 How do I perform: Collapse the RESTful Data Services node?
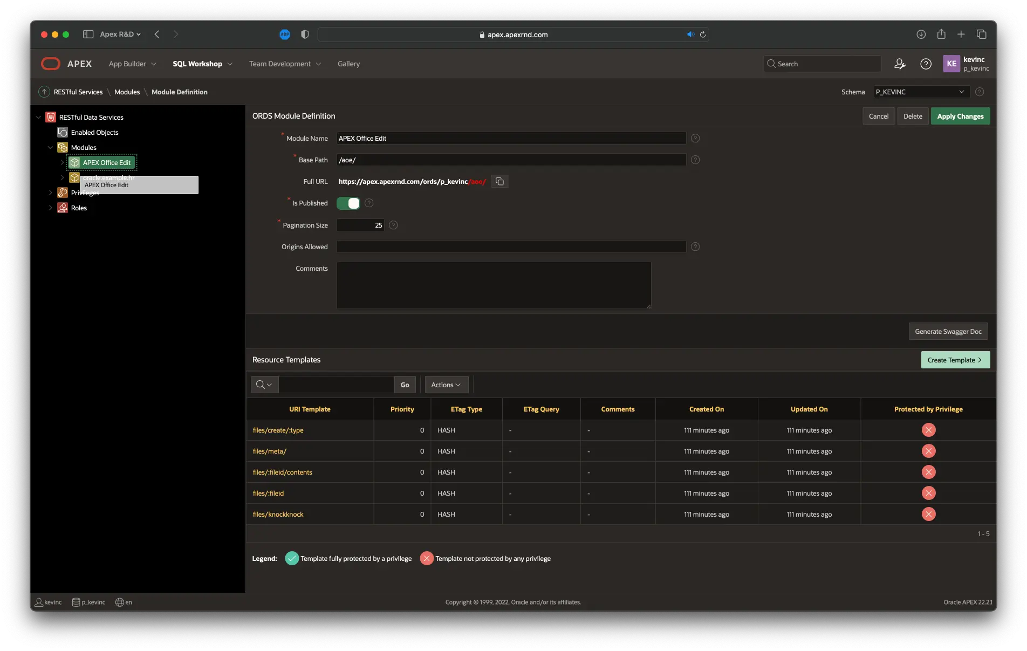(x=38, y=117)
